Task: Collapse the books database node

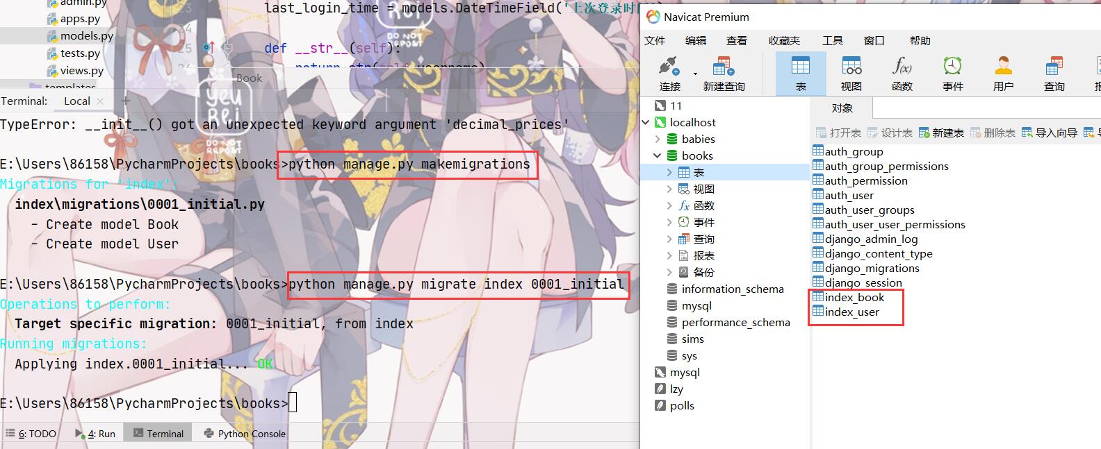Action: point(658,155)
